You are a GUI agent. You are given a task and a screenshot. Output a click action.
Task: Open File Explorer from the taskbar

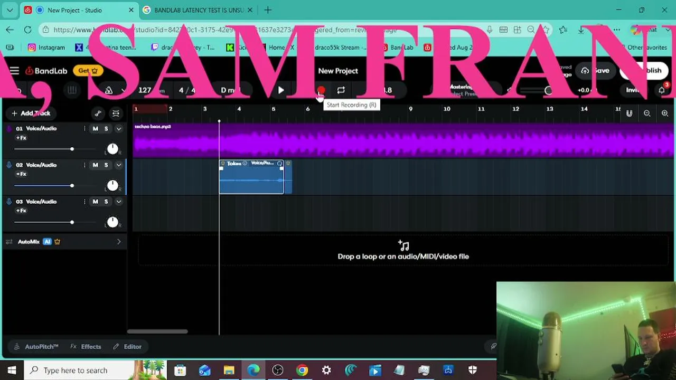[229, 370]
